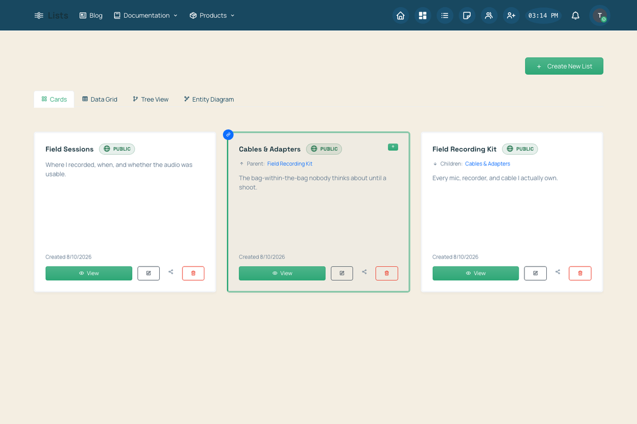Open the people group icon in navbar
This screenshot has width=637, height=424.
(489, 15)
